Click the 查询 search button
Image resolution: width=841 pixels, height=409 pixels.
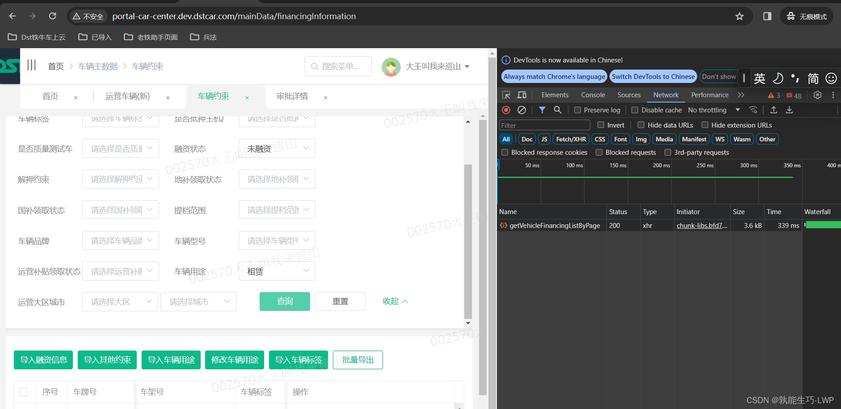tap(285, 302)
